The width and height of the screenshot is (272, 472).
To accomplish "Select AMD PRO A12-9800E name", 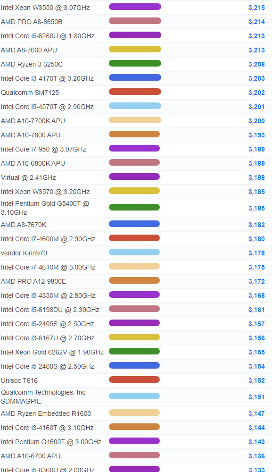I will click(33, 281).
